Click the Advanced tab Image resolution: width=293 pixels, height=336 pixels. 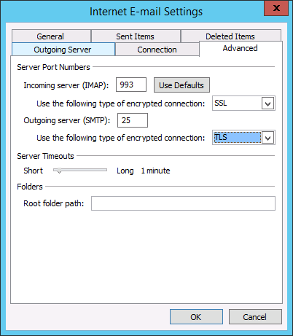241,48
